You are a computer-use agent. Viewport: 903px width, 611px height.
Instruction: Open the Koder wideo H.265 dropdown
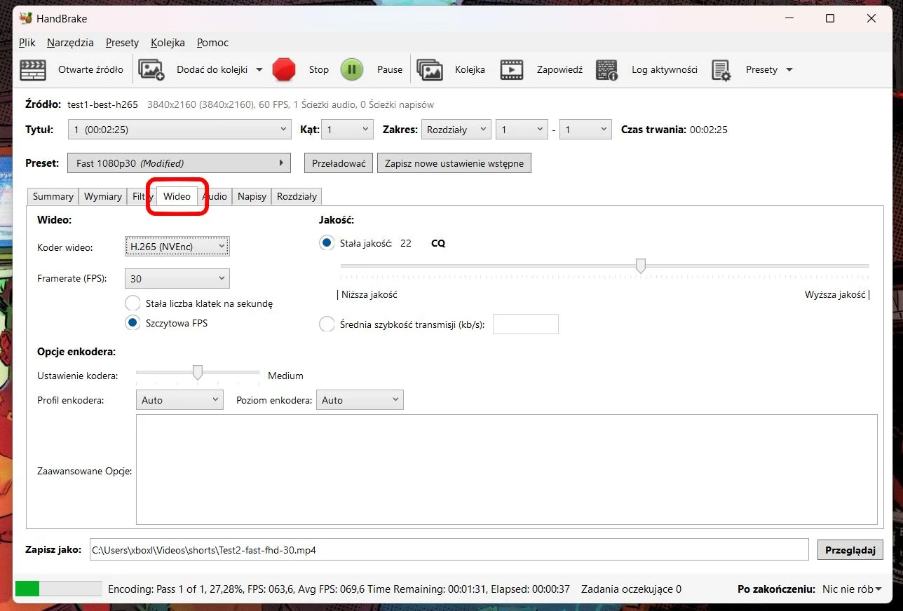tap(177, 246)
